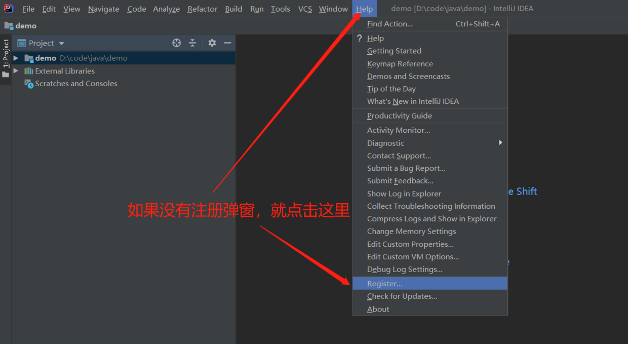Click the question mark Help icon in menu
This screenshot has height=344, width=628.
click(x=360, y=38)
